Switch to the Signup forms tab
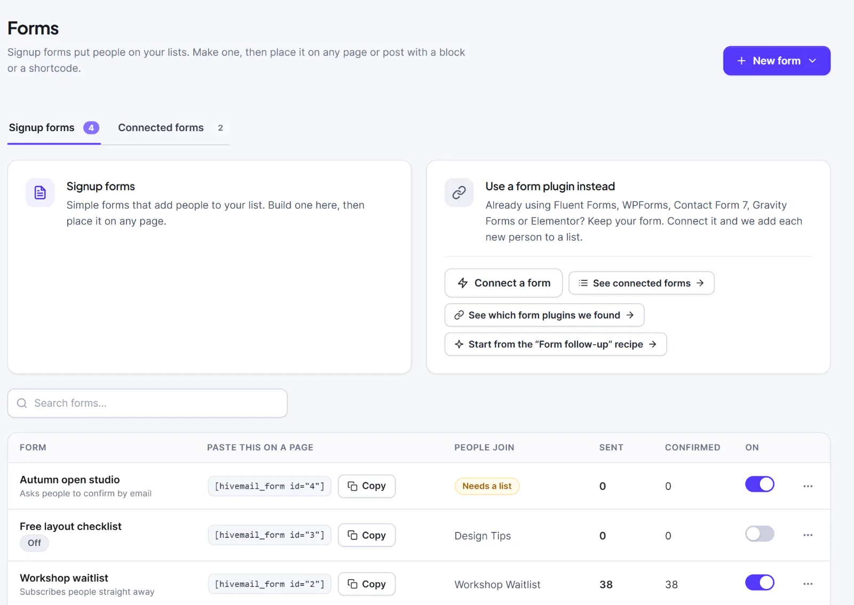 (x=54, y=128)
